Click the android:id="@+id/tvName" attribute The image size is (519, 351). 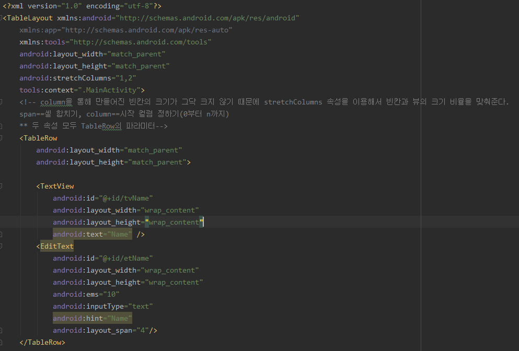(103, 198)
